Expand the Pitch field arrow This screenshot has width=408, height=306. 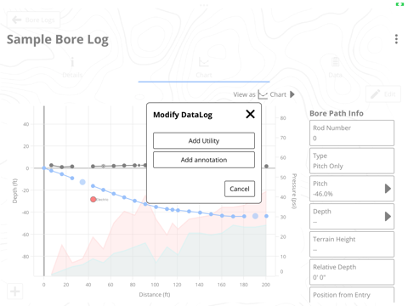388,189
